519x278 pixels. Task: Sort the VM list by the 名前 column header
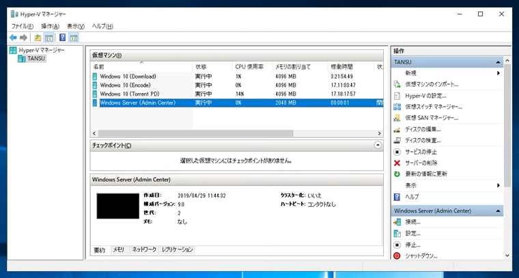click(x=141, y=67)
